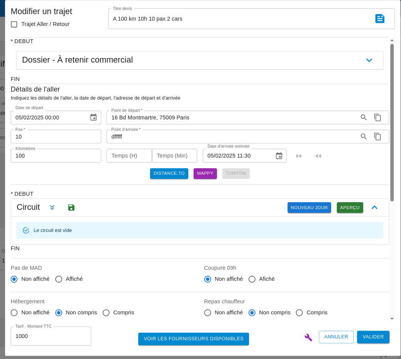
Task: Click the NOUVEAU JOUR button
Action: [x=309, y=208]
